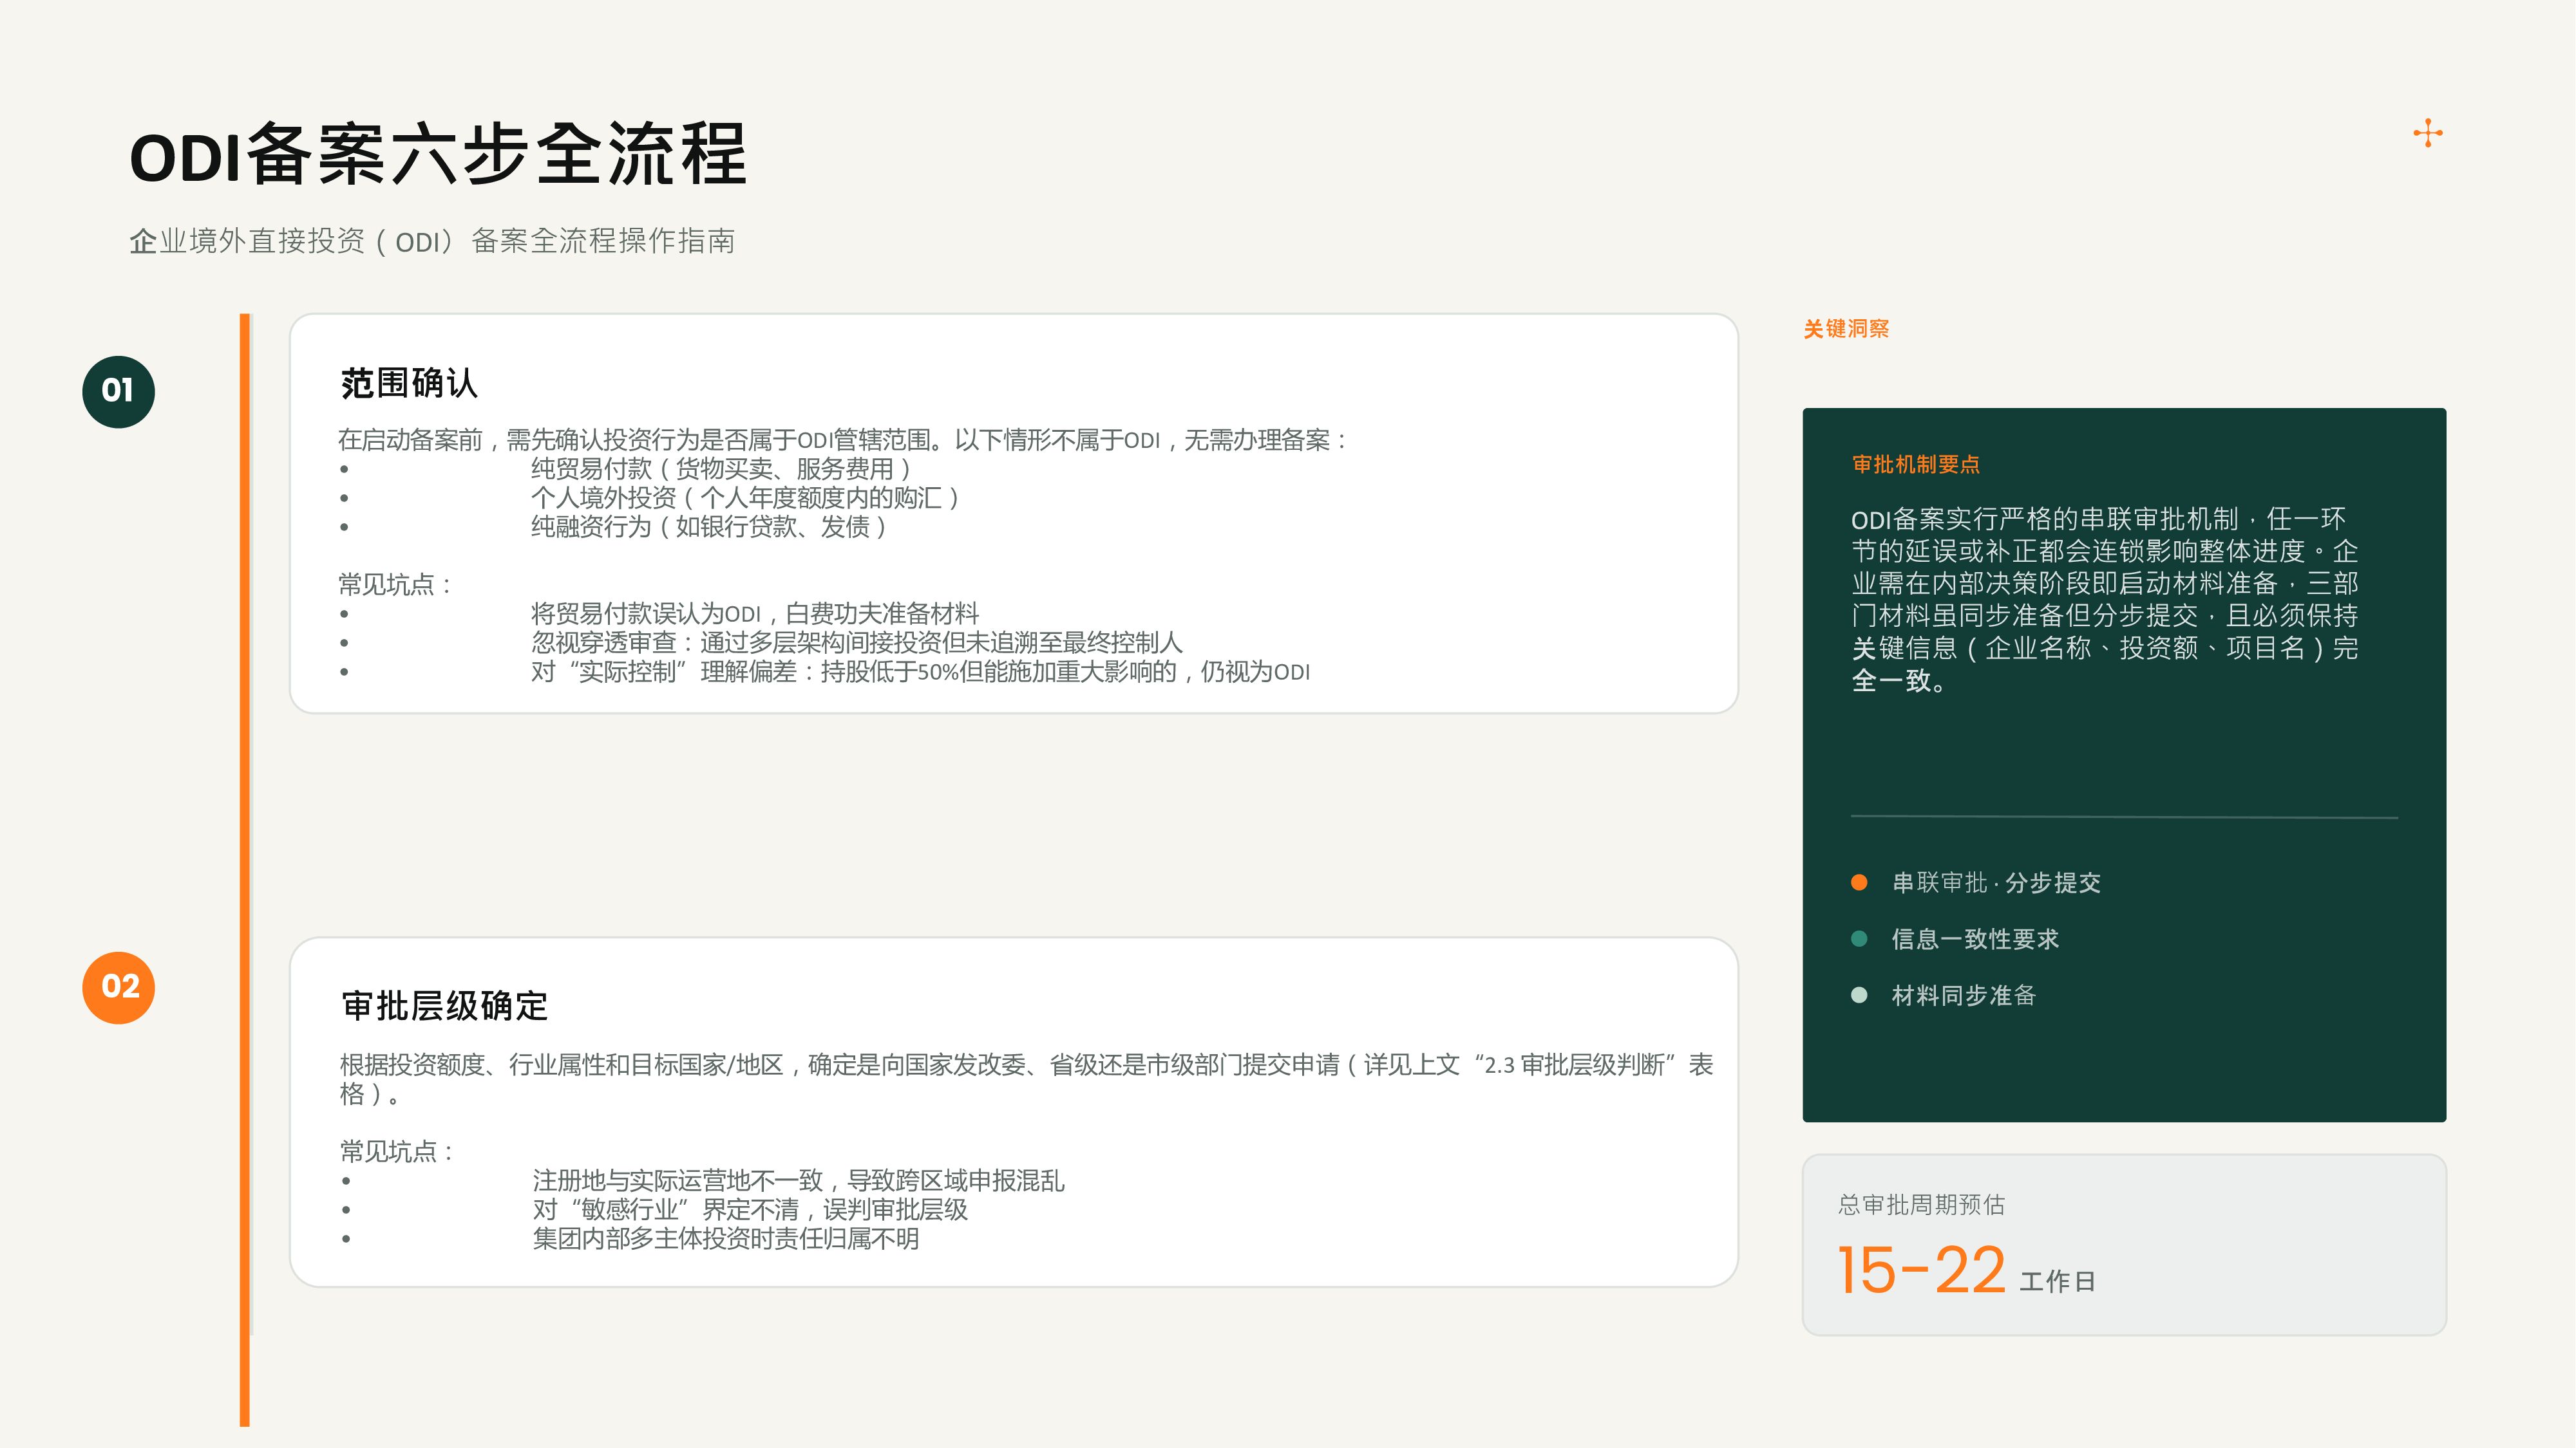Select the orange 02 step badge
Image resolution: width=2576 pixels, height=1448 pixels.
click(x=118, y=987)
